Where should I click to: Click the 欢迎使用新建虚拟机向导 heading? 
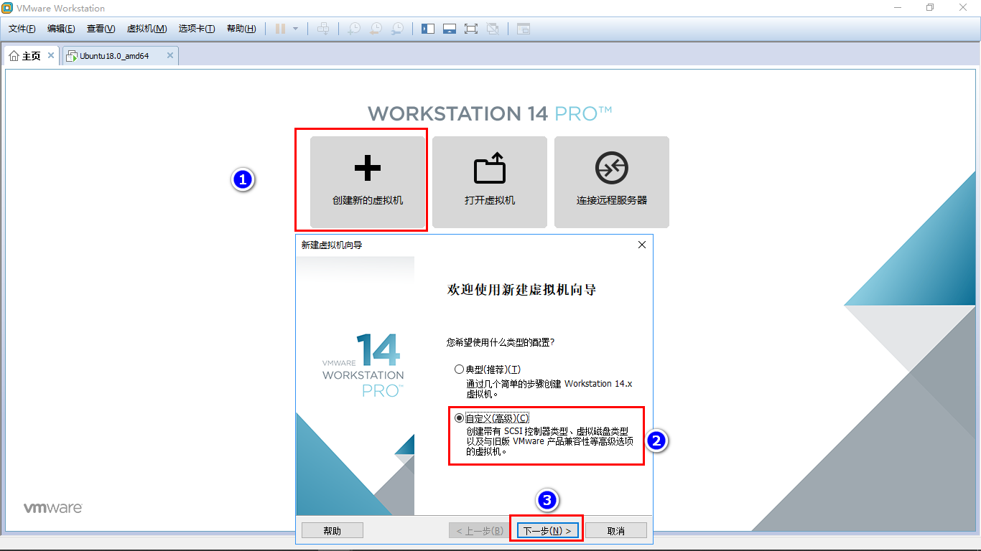point(521,290)
